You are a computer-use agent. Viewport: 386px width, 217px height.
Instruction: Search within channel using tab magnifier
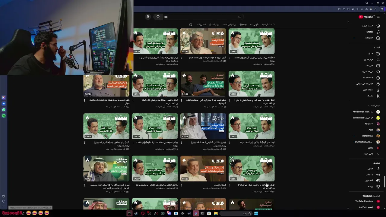click(191, 25)
